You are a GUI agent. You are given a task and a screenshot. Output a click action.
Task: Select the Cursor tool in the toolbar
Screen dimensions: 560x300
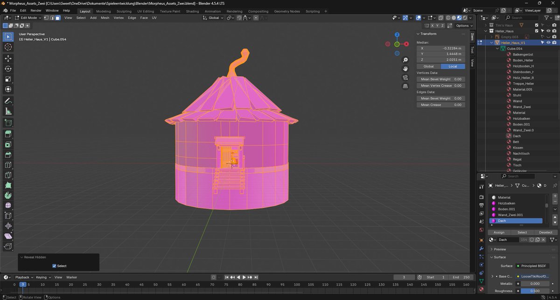8,47
